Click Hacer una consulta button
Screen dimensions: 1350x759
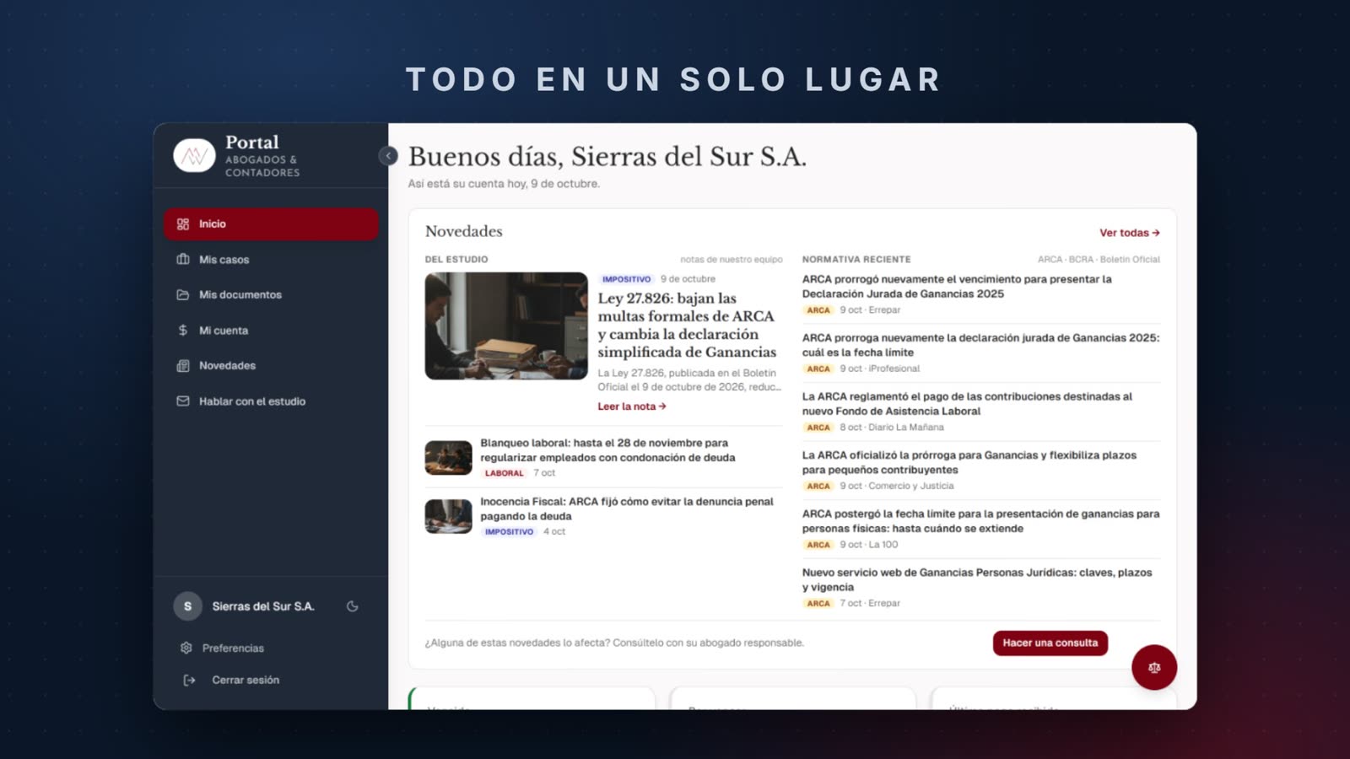point(1050,643)
